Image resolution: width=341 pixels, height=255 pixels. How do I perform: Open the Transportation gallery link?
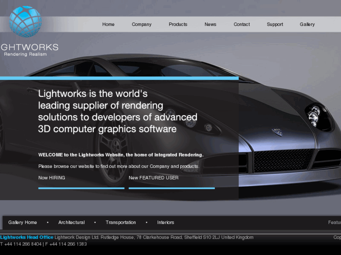click(x=121, y=222)
